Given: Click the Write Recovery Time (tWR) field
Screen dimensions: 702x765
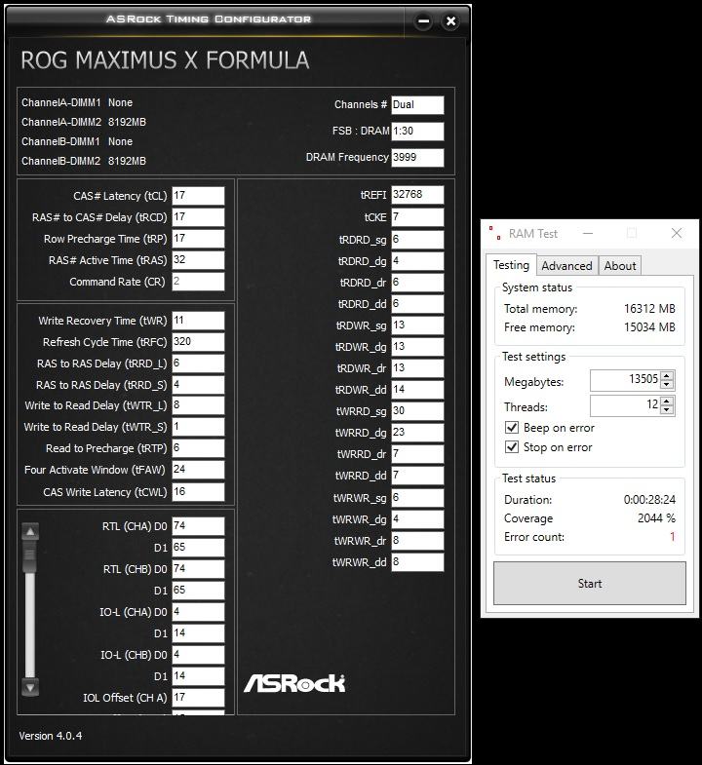Looking at the screenshot, I should click(x=198, y=321).
